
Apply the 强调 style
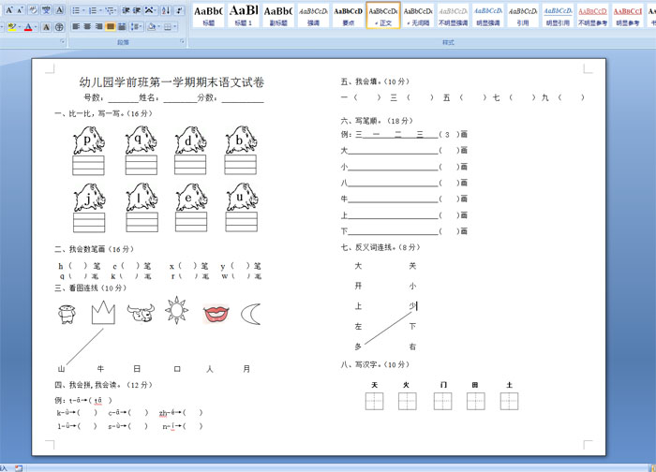313,16
